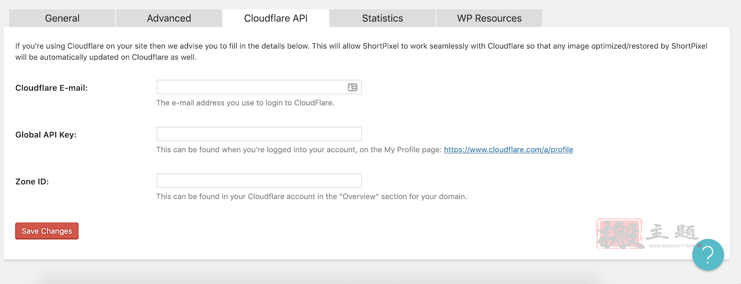Image resolution: width=741 pixels, height=284 pixels.
Task: Focus the Cloudflare E-mail text field
Action: (x=250, y=87)
